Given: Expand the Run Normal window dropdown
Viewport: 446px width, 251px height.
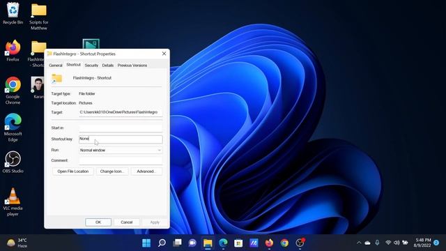Looking at the screenshot, I should pyautogui.click(x=121, y=150).
